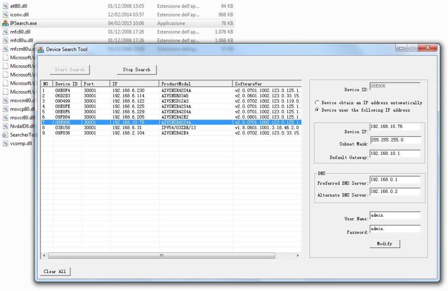The image size is (448, 291).
Task: Click the iconv.dll file icon
Action: coord(5,14)
